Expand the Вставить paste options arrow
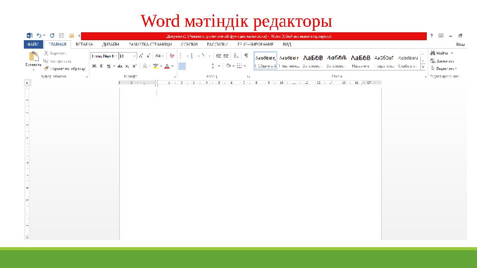The height and width of the screenshot is (268, 477). click(33, 70)
